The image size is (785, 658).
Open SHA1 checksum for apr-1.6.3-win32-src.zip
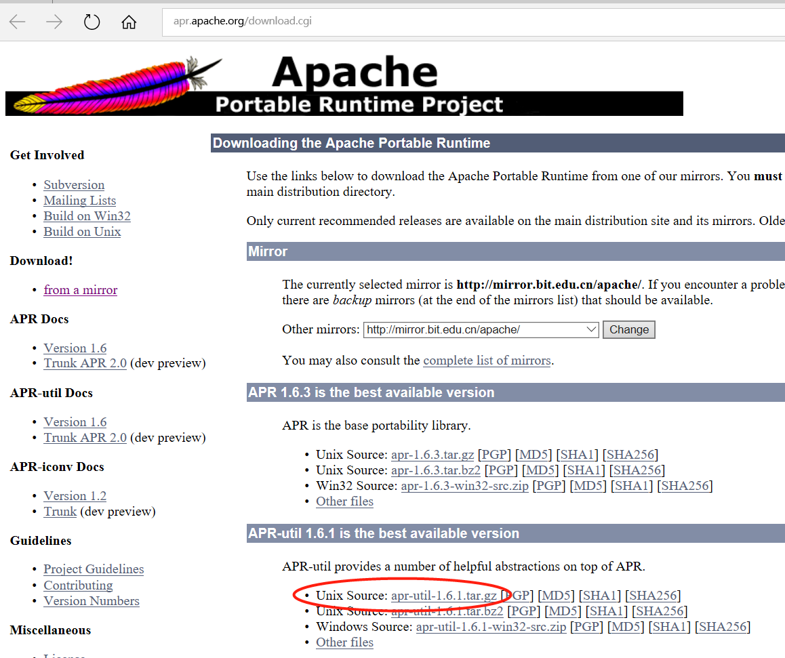click(x=632, y=485)
